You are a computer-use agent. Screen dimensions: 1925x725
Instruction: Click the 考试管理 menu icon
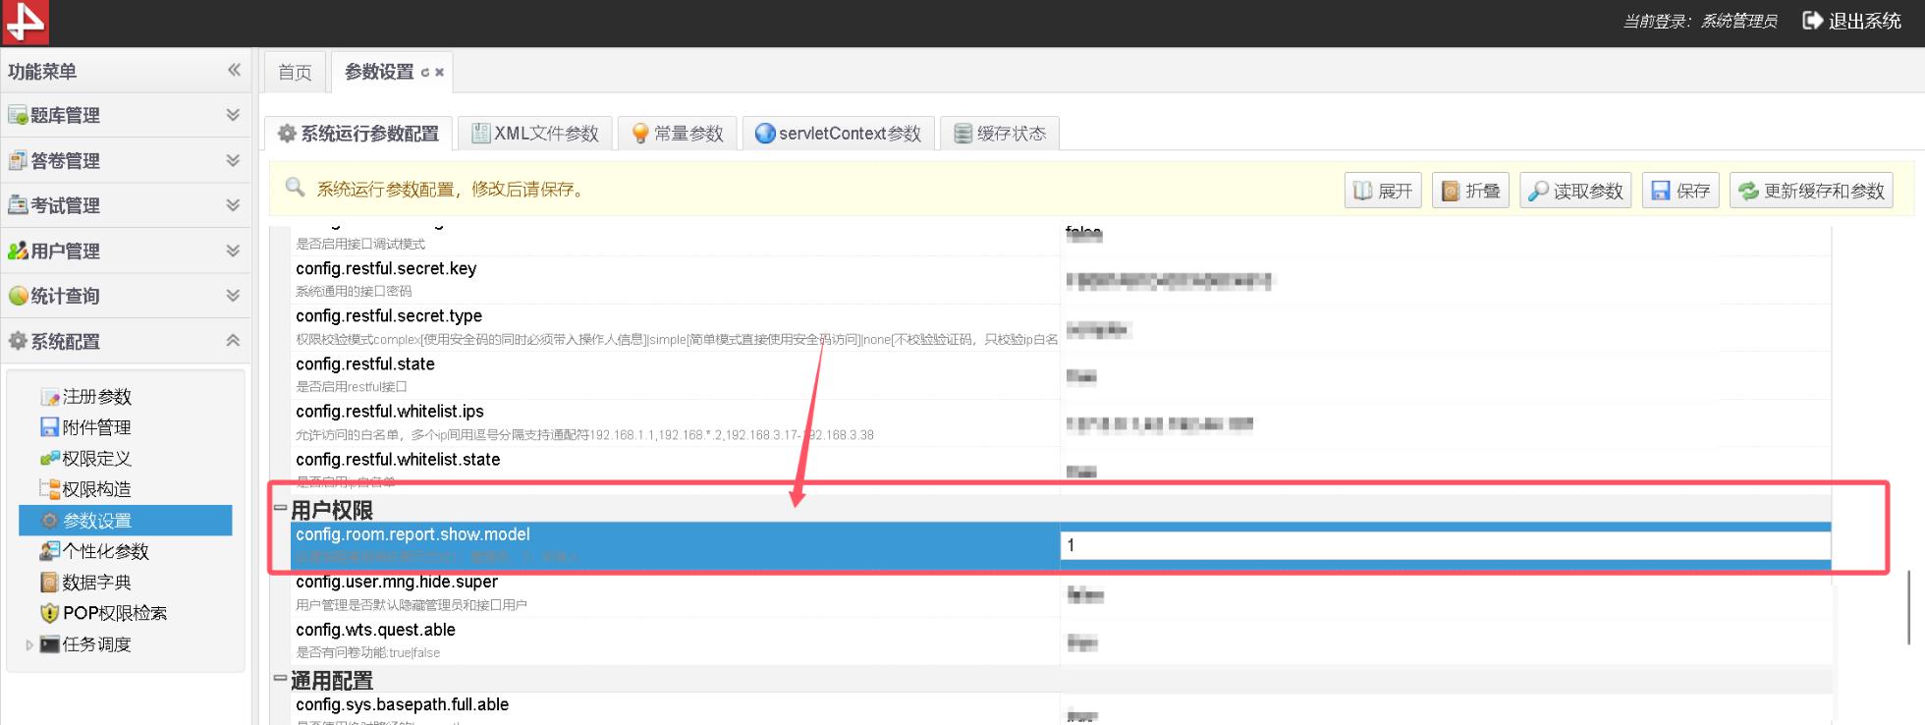click(x=18, y=205)
